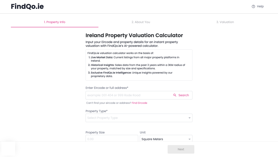Click the Enter Eircode field label
The height and width of the screenshot is (157, 278).
point(107,88)
